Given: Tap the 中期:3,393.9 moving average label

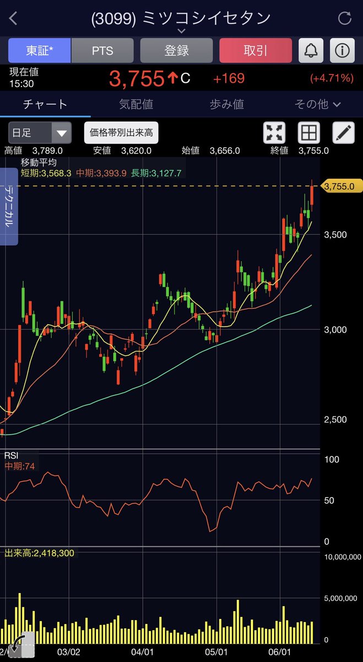Looking at the screenshot, I should pos(101,173).
